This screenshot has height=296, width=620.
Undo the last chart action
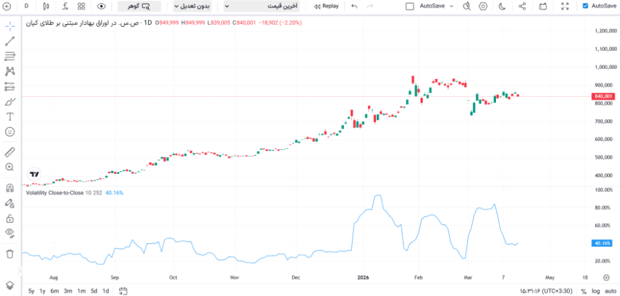(354, 6)
